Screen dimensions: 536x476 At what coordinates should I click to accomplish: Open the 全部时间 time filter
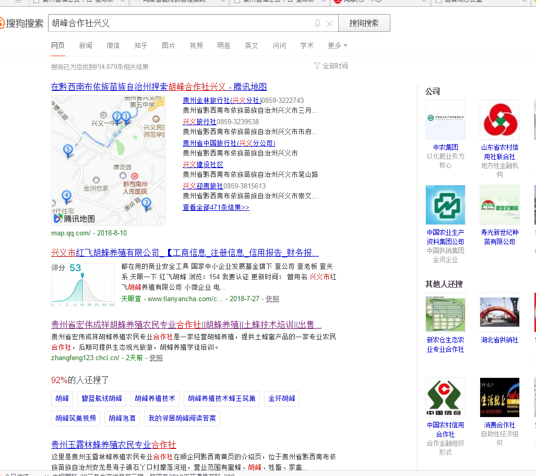(x=331, y=66)
